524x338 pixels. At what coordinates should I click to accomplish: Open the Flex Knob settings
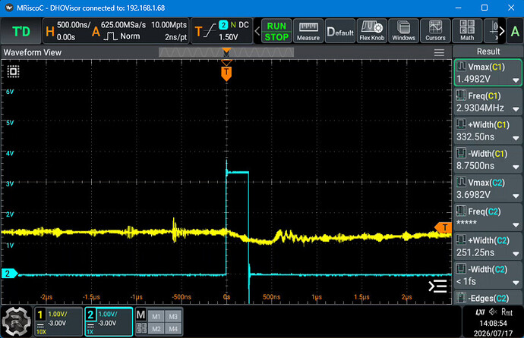coord(371,31)
